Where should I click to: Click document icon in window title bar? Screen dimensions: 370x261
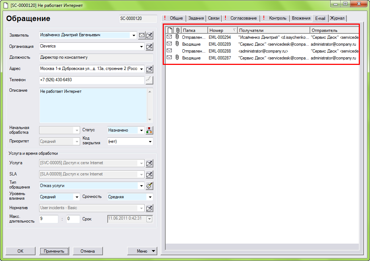pos(6,5)
